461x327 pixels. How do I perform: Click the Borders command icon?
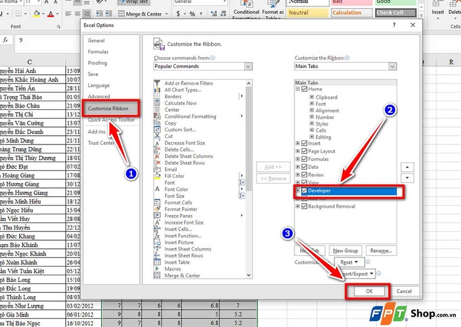pos(157,96)
